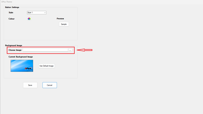The width and height of the screenshot is (203, 114).
Task: Expand the Style dropdown chevron arrow
Action: point(45,13)
